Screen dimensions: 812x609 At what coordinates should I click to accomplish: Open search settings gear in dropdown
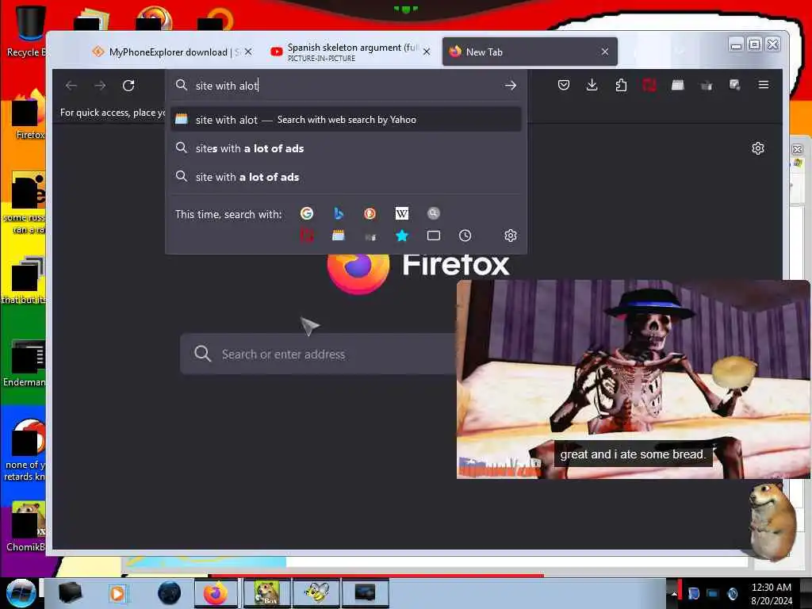[511, 236]
